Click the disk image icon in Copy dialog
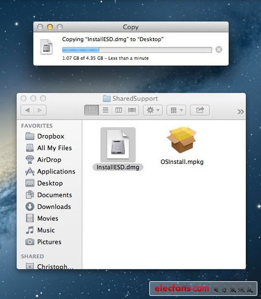Image resolution: width=261 pixels, height=299 pixels. pyautogui.click(x=46, y=47)
